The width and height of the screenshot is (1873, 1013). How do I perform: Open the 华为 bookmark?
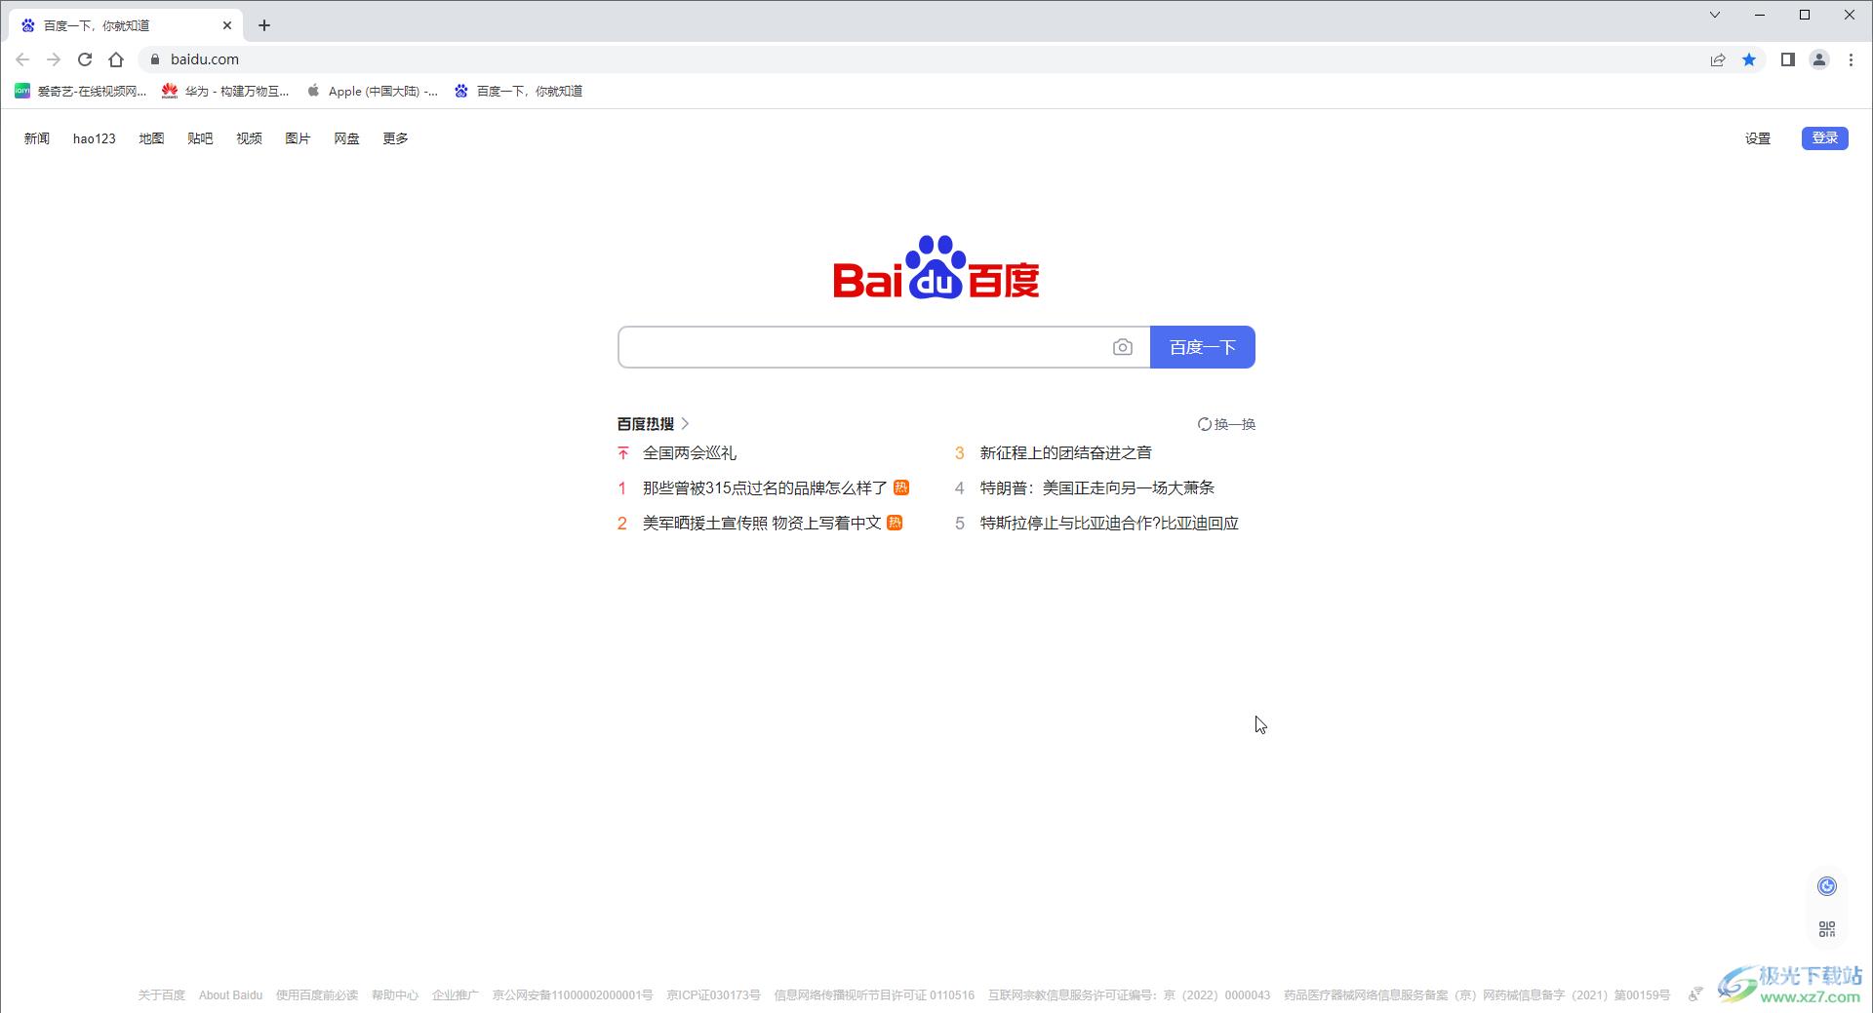point(225,91)
